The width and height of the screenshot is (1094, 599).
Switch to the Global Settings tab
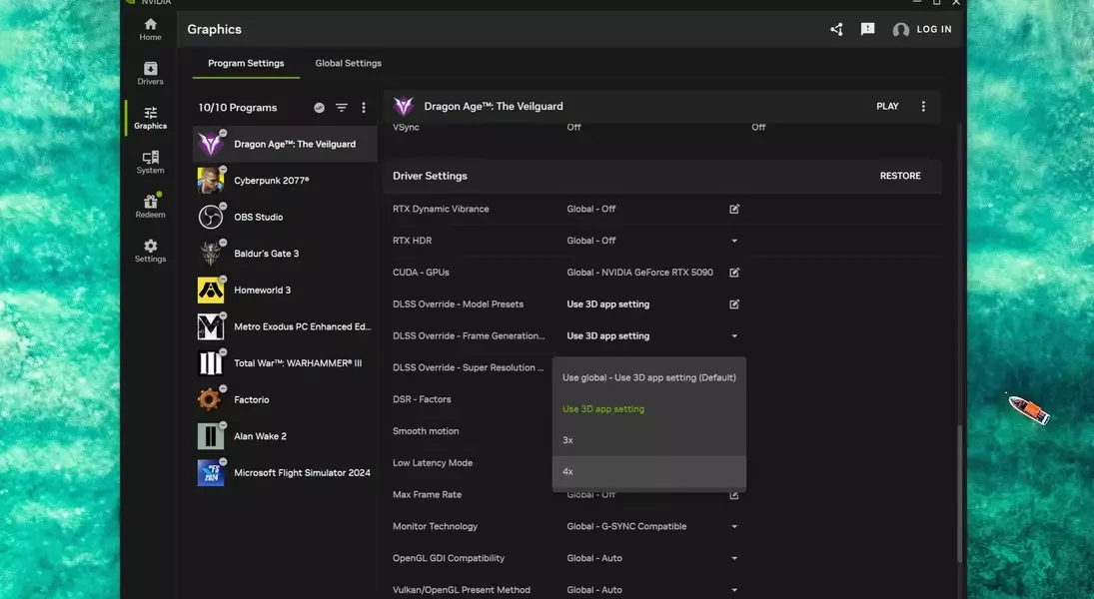click(348, 64)
